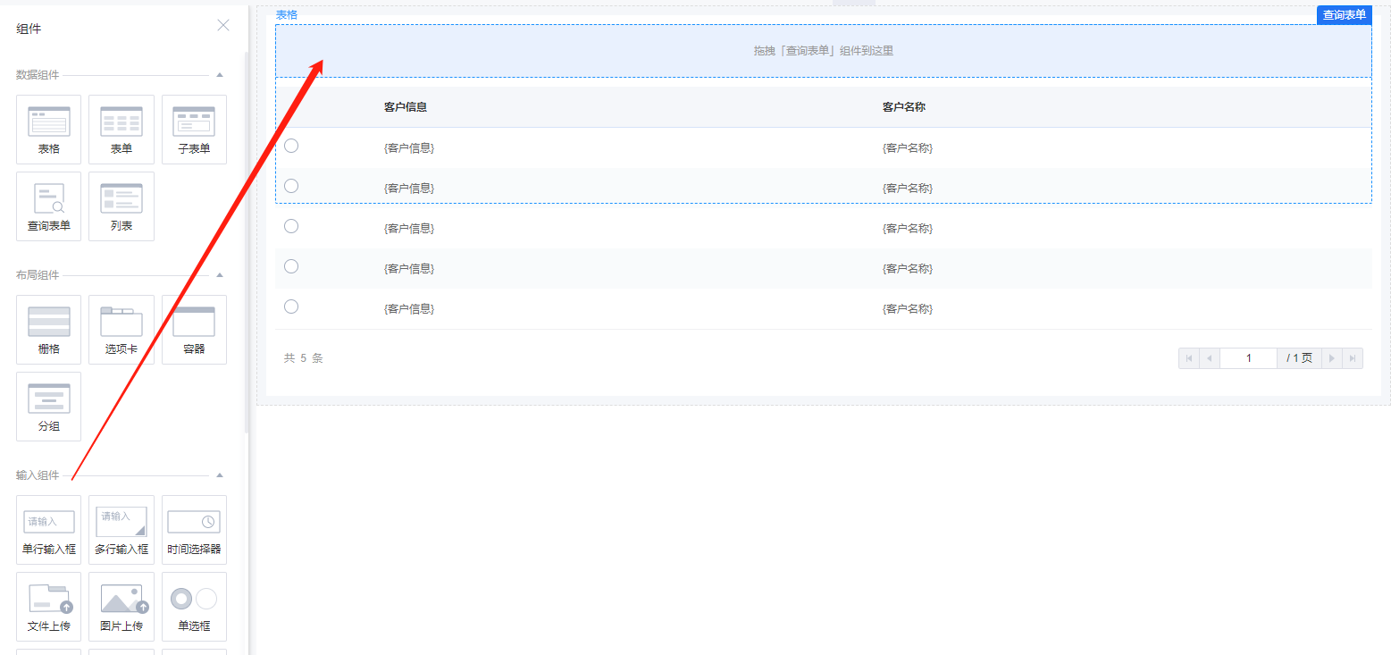Viewport: 1391px width, 655px height.
Task: Select the 时间选择器 time picker component
Action: (194, 530)
